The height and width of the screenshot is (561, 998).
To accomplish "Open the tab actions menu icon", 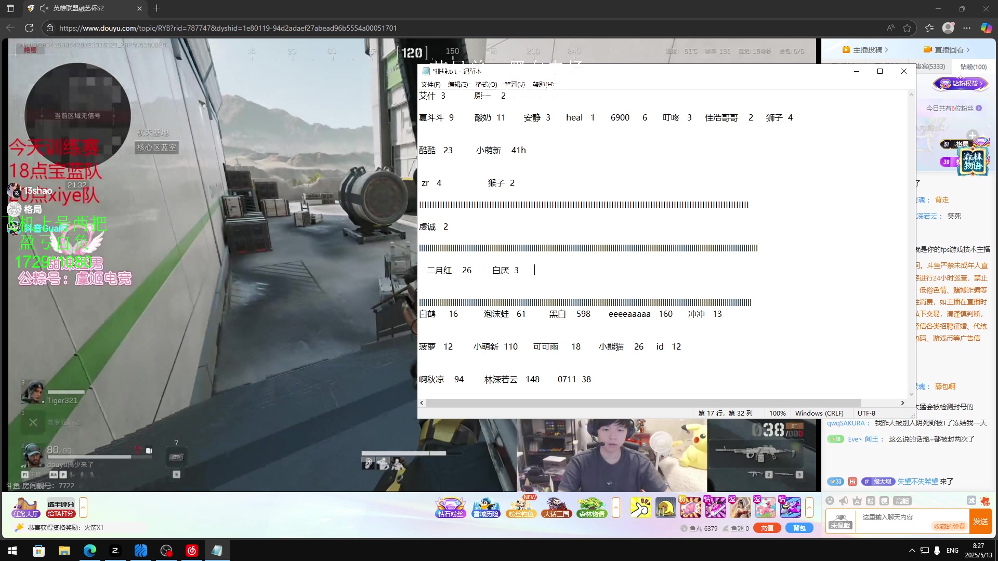I will pos(10,8).
